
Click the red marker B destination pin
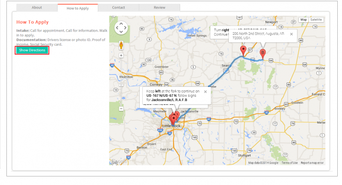[x=262, y=54]
